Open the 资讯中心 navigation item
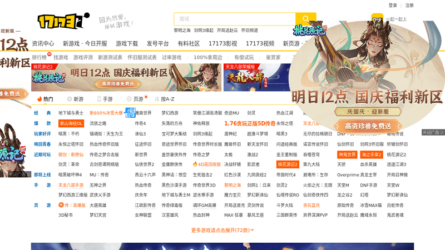 pyautogui.click(x=43, y=43)
